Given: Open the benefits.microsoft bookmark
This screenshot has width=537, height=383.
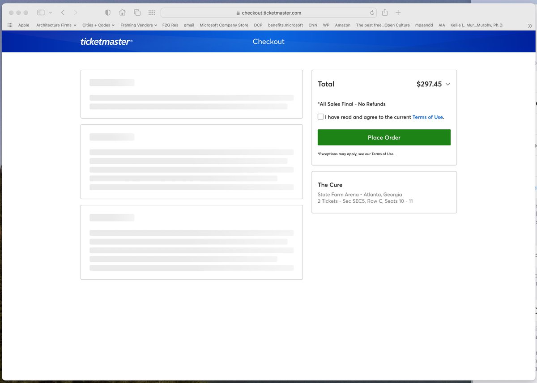Looking at the screenshot, I should point(286,25).
